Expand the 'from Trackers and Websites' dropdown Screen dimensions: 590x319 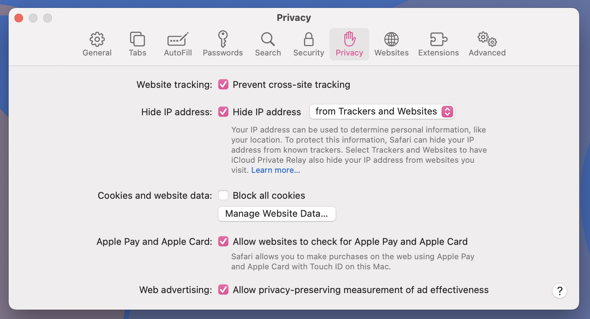pyautogui.click(x=382, y=112)
